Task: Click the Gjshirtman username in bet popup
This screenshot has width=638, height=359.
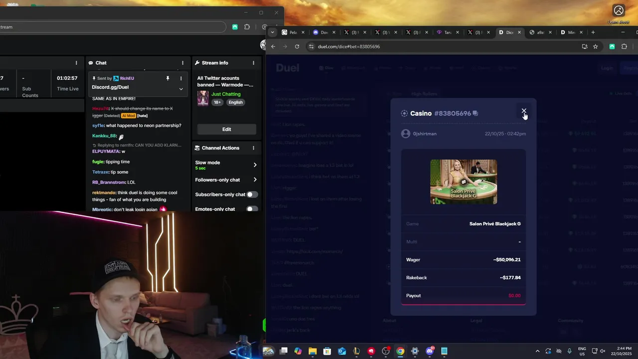Action: tap(425, 134)
